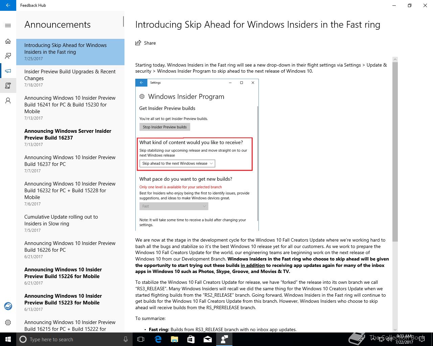Activate the microphone in the search box
Screen dimensions: 433x346
tap(126, 339)
